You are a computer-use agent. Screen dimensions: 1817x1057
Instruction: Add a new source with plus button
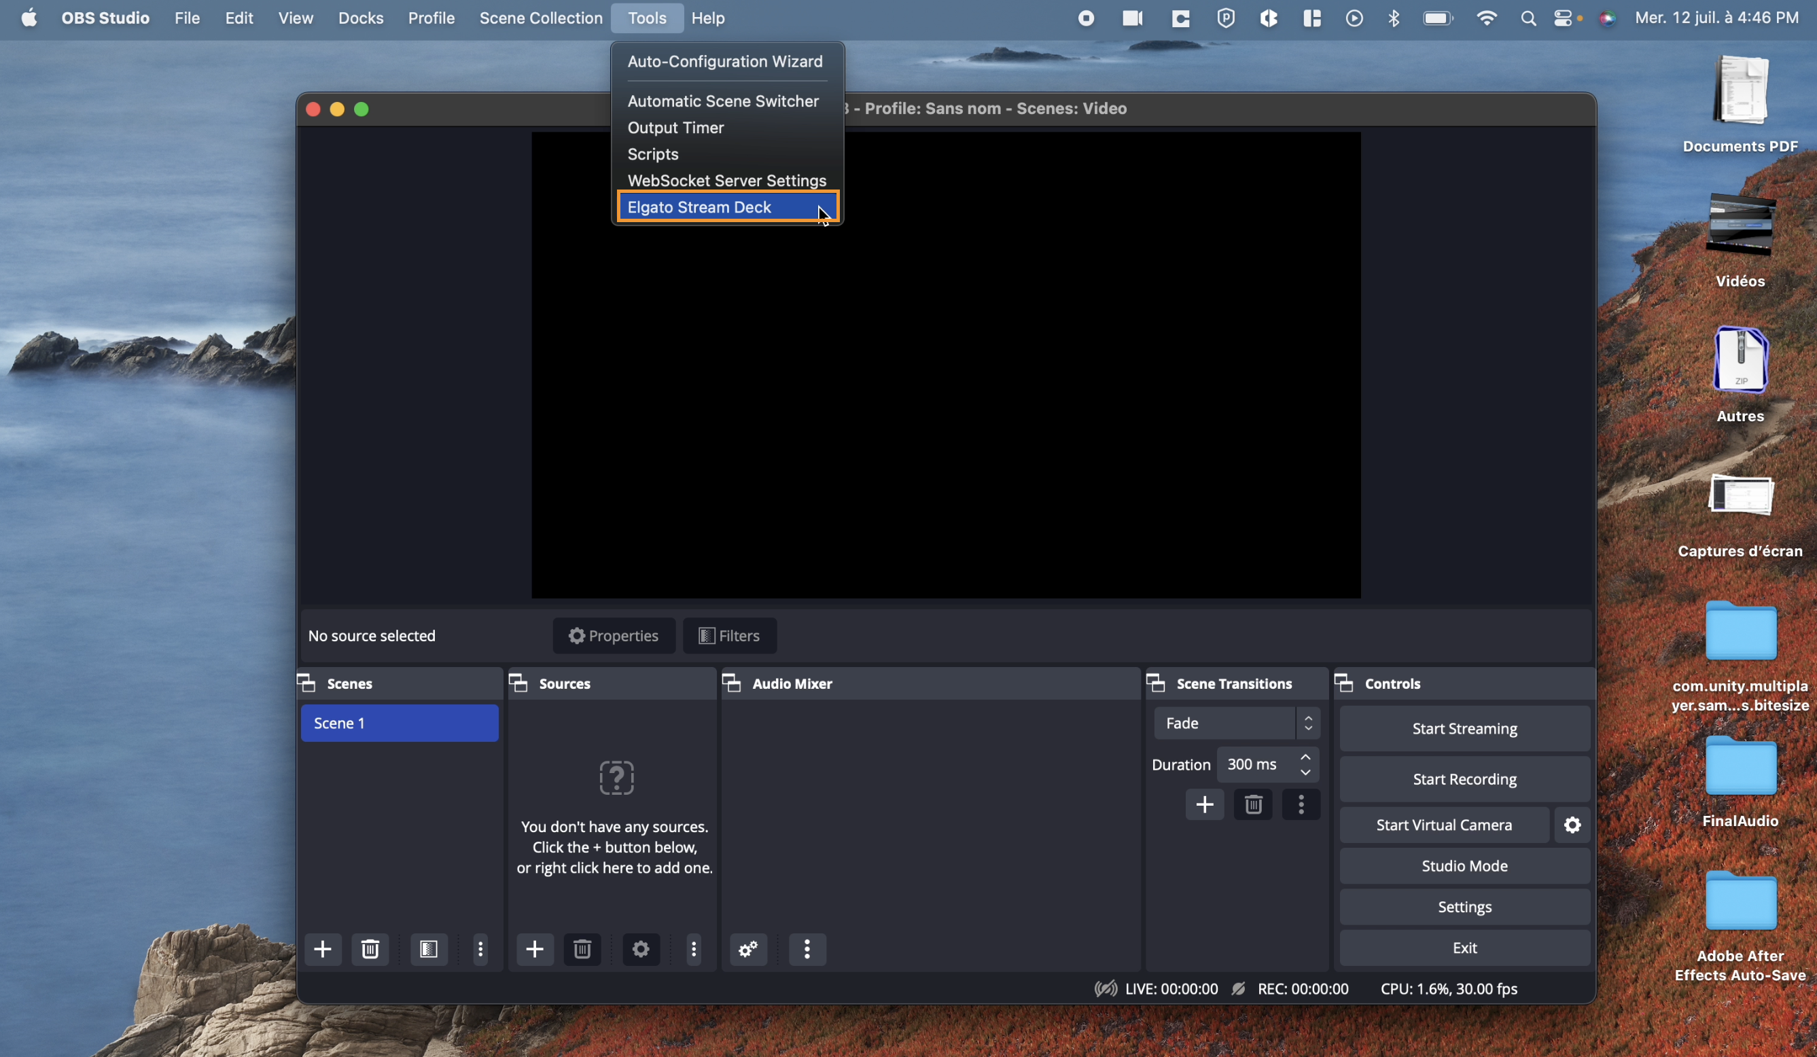[534, 949]
